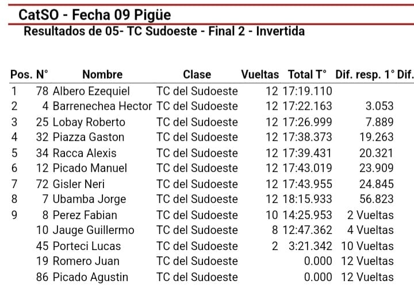
Task: Click Ubamba Jorge total time 18:15.933
Action: point(307,199)
